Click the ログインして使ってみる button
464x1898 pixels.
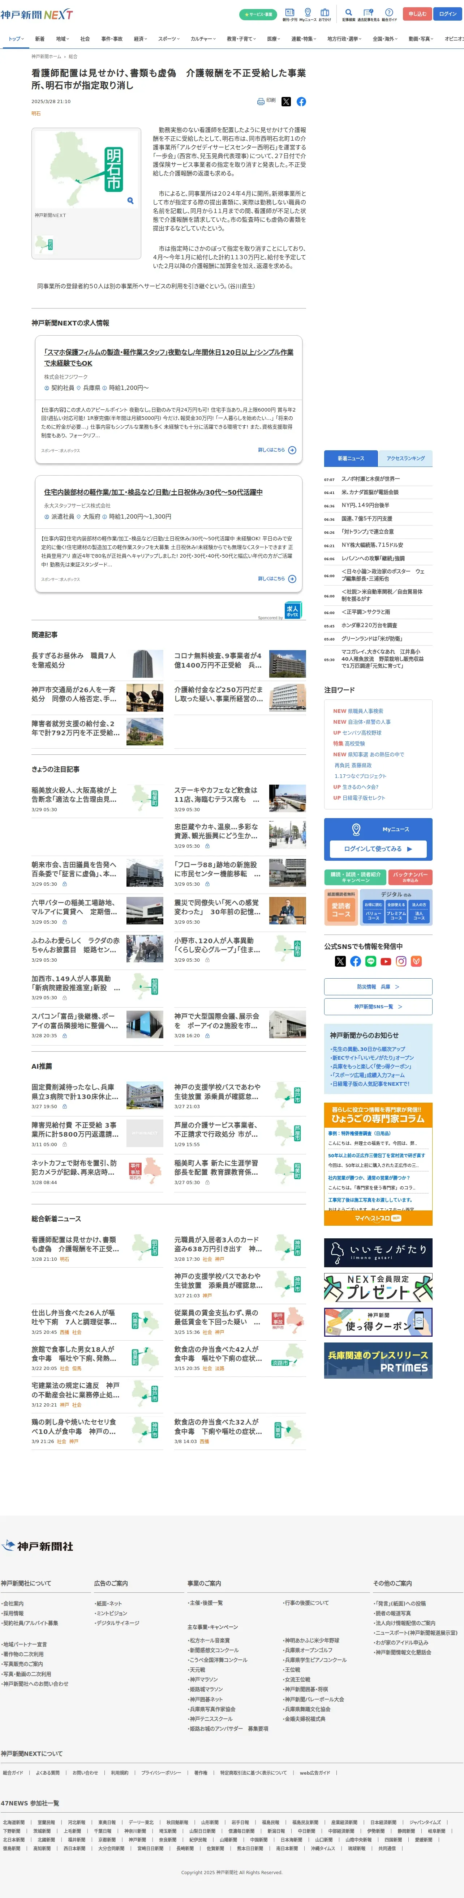(x=379, y=849)
